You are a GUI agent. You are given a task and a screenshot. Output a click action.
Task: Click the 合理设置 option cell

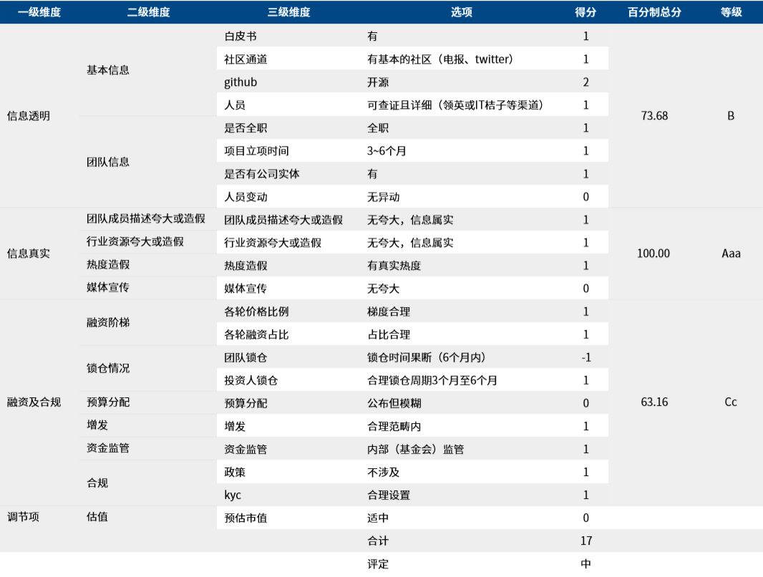point(389,495)
